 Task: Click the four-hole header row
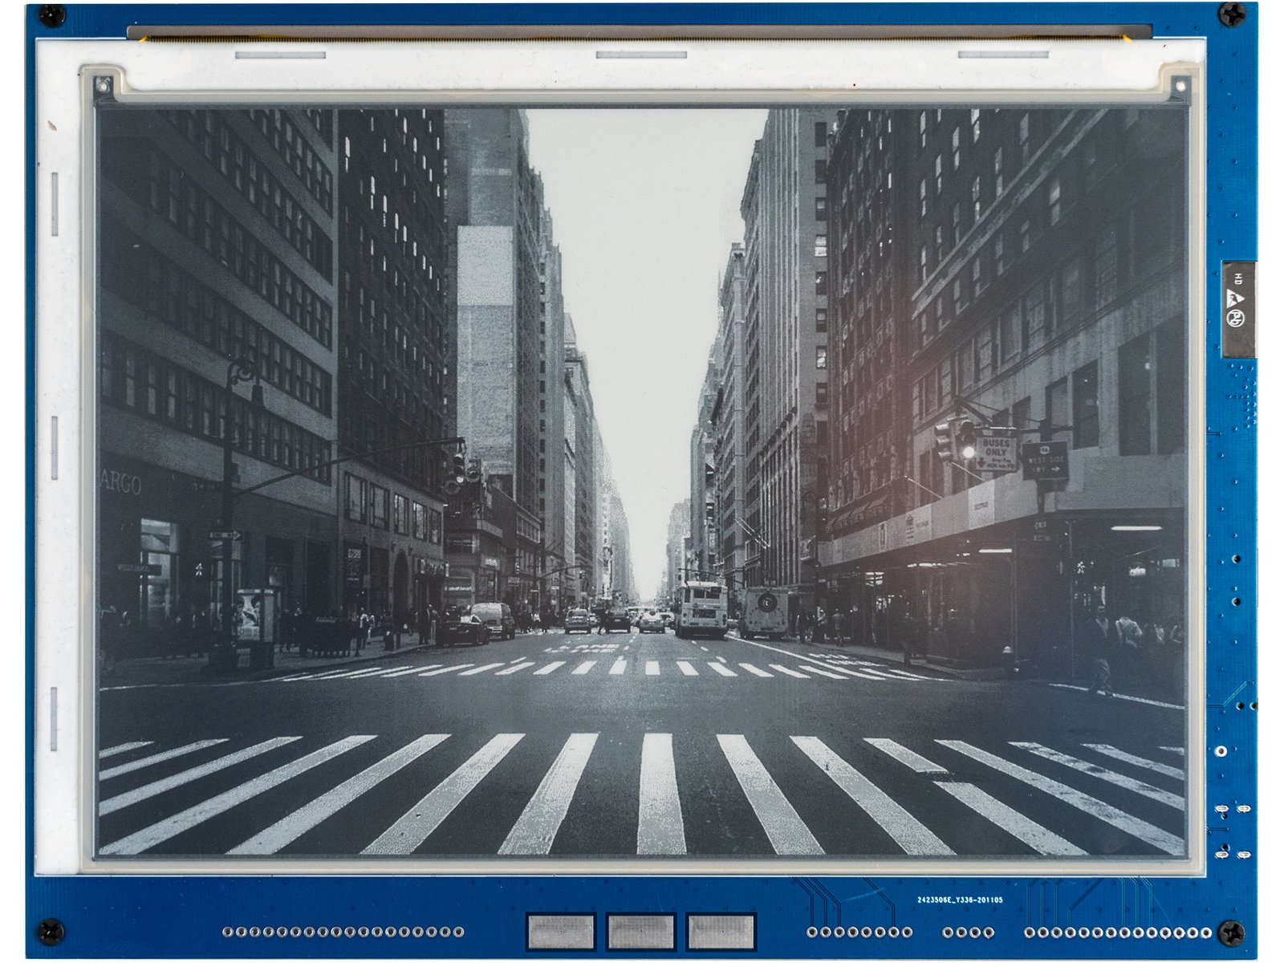[968, 933]
